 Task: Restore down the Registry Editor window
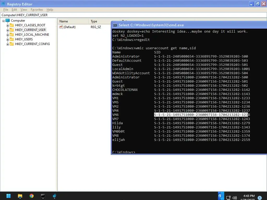click(x=258, y=4)
